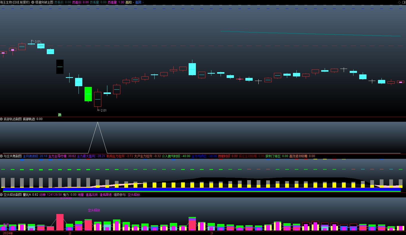Image resolution: width=406 pixels, height=235 pixels.
Task: Click the diamond icon at top right
Action: tap(399, 2)
